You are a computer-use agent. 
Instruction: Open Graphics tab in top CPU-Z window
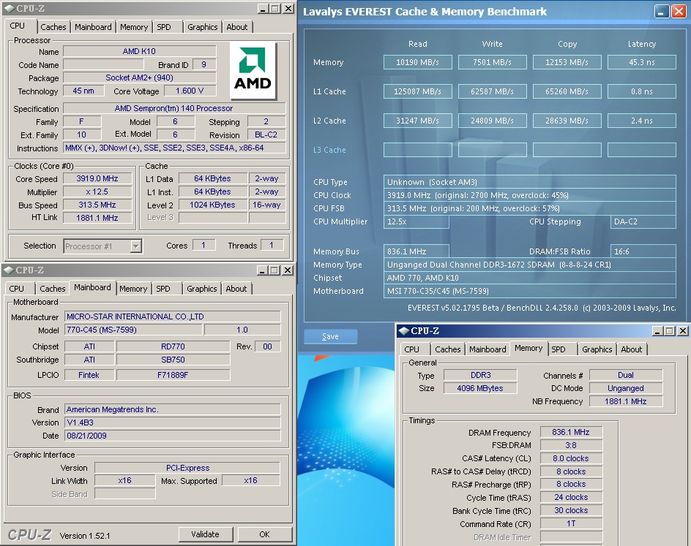pos(202,27)
